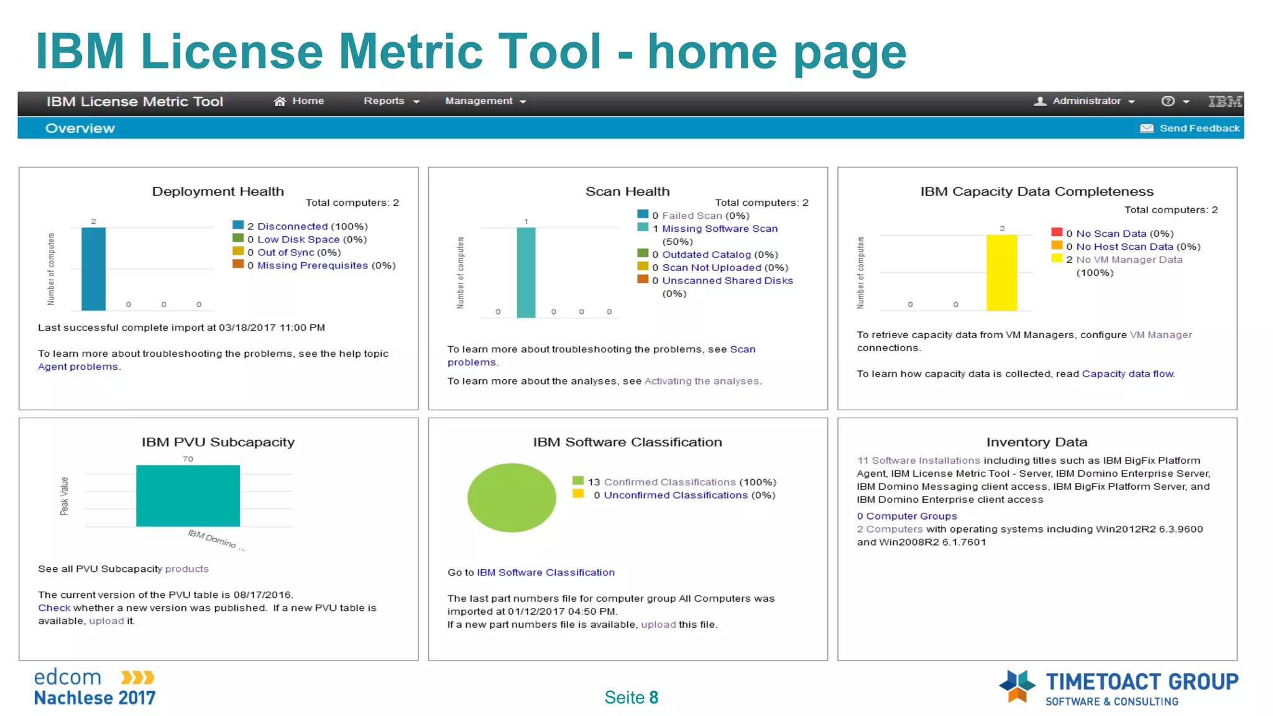Image resolution: width=1273 pixels, height=716 pixels.
Task: Open the Unconfirmed Classifications link
Action: [676, 495]
